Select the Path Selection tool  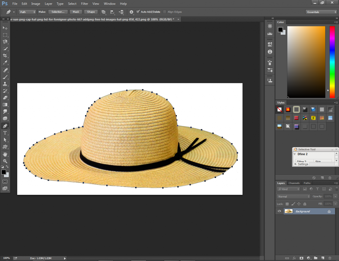(x=5, y=140)
